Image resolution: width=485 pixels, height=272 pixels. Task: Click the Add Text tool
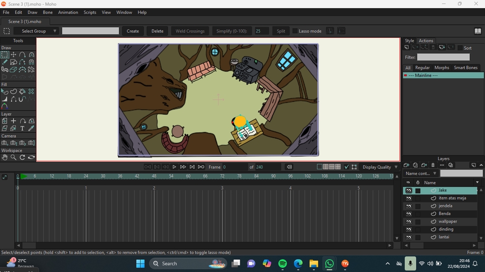(x=22, y=128)
